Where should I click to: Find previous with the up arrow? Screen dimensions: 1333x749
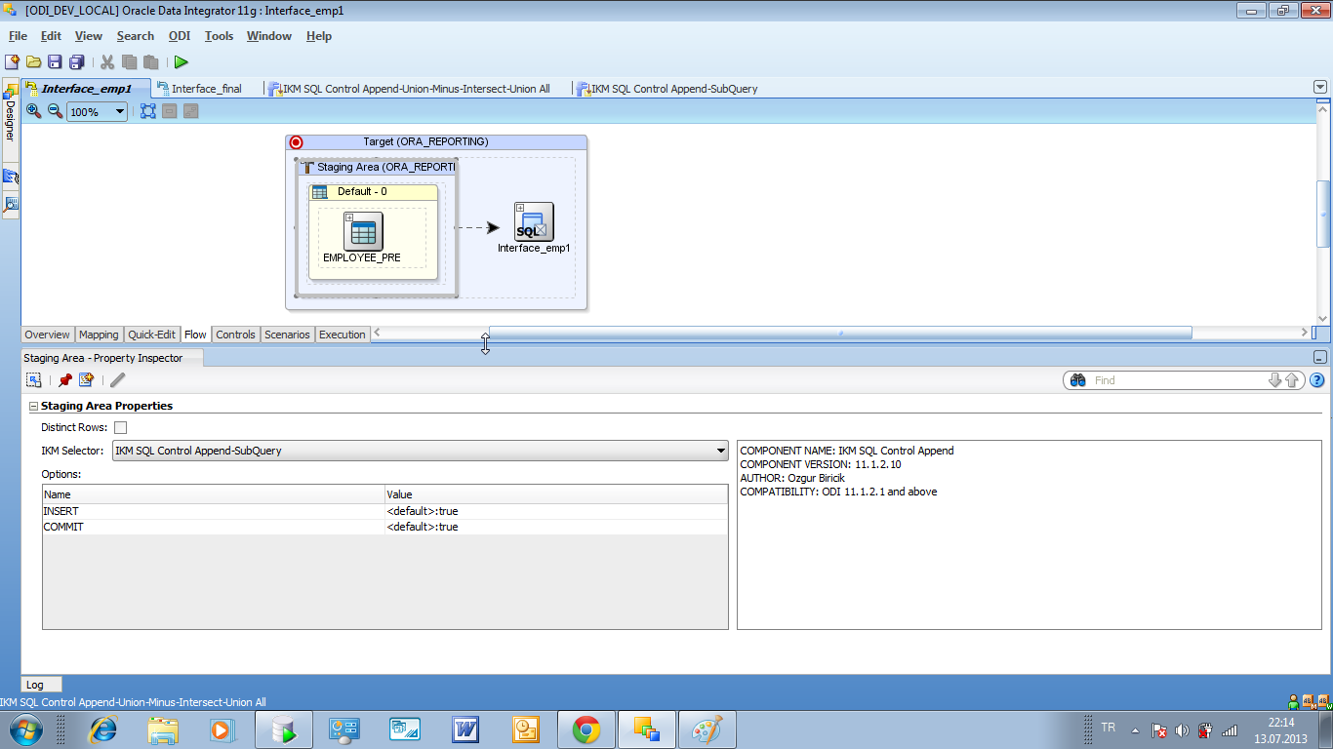point(1292,380)
